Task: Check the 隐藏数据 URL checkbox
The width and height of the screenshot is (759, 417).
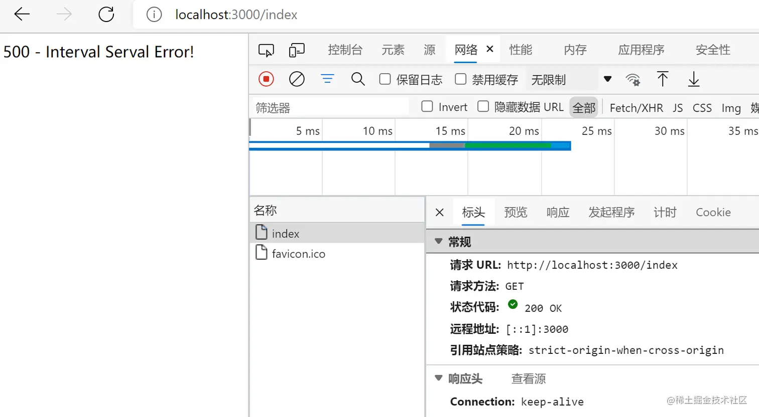Action: tap(483, 106)
